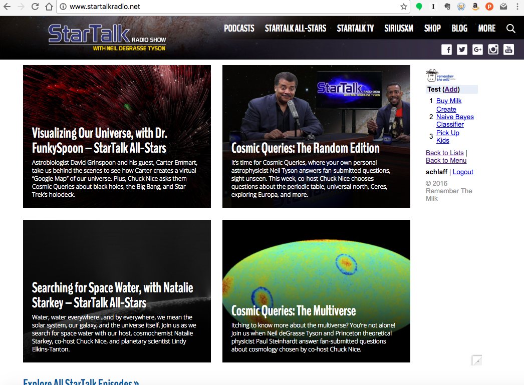Viewport: 524px width, 385px height.
Task: Visit StarTalk's Facebook page icon
Action: pos(446,50)
